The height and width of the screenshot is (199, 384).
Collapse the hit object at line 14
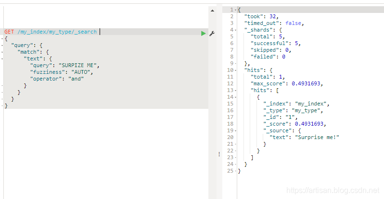[x=236, y=97]
